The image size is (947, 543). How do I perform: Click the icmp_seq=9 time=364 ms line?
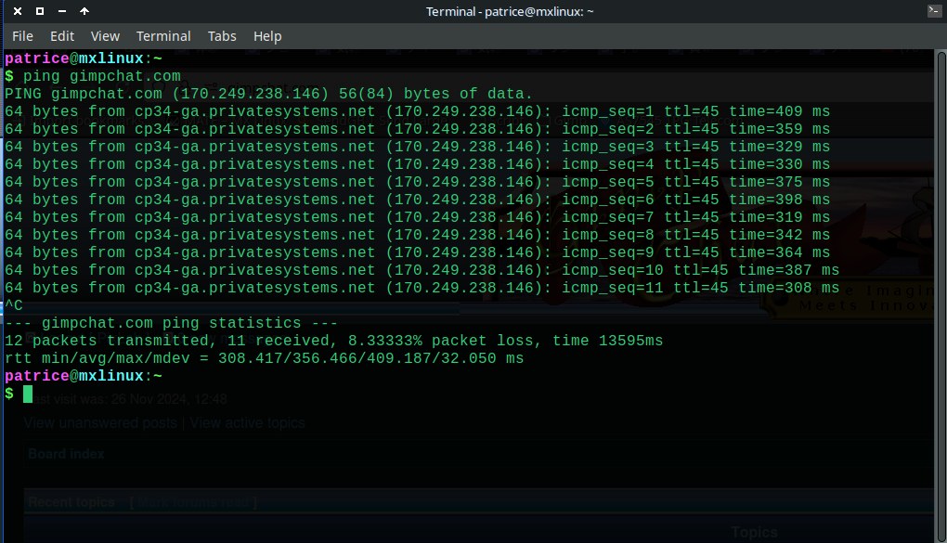[x=418, y=252]
